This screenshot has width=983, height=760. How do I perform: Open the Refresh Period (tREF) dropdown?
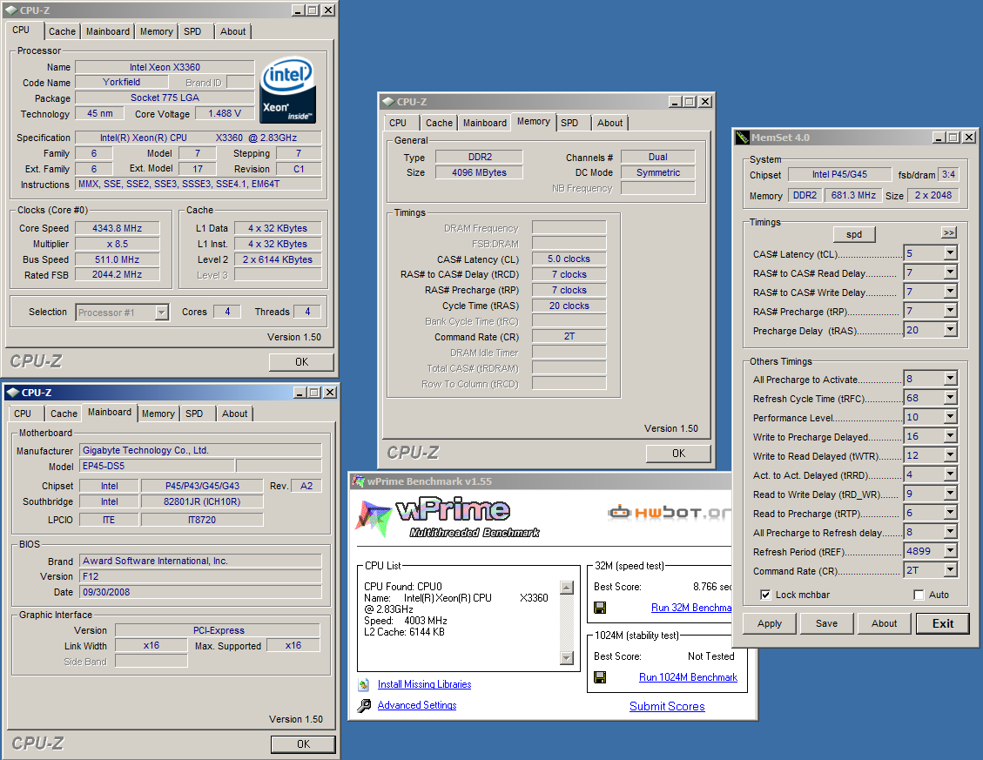point(951,550)
